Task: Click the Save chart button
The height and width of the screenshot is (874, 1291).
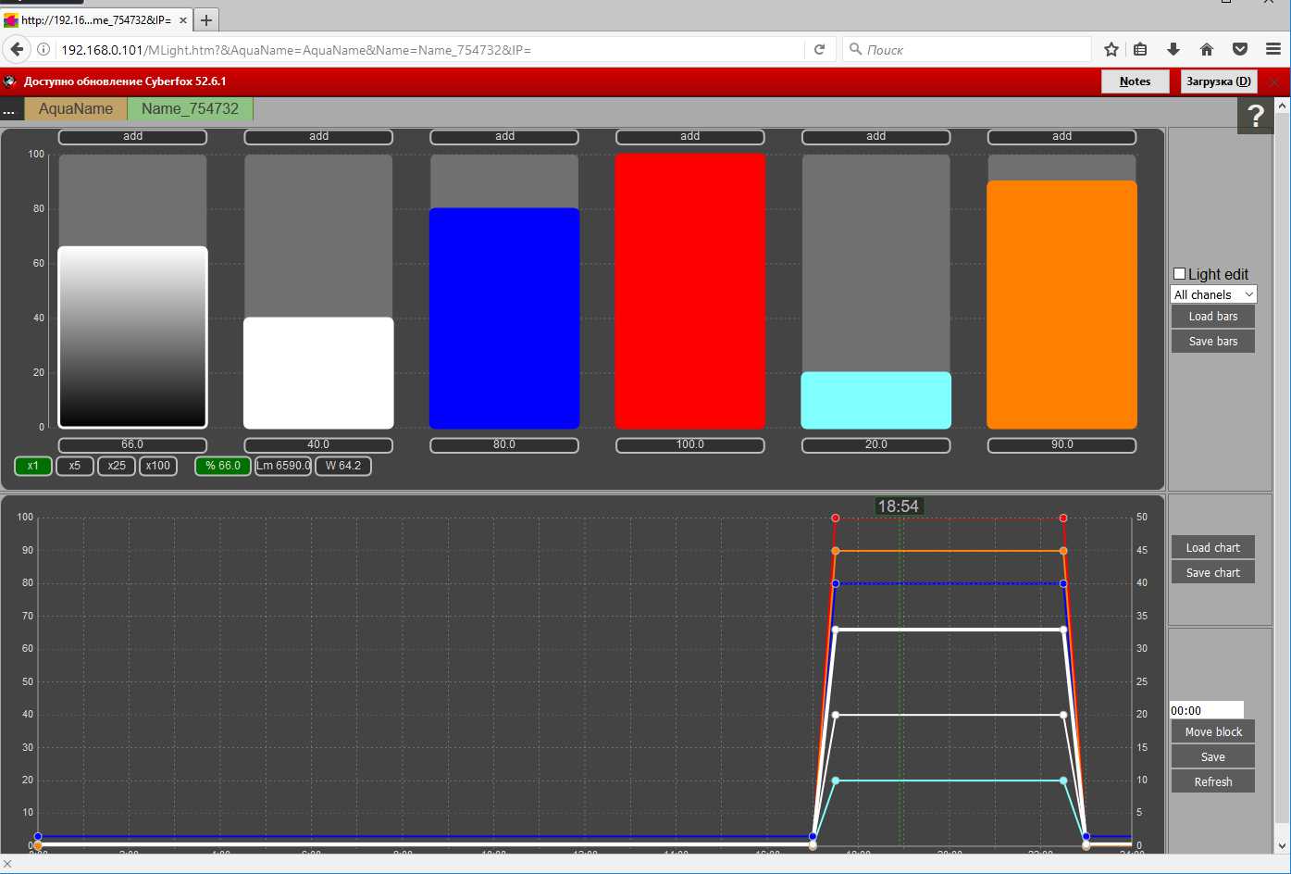Action: (1212, 573)
